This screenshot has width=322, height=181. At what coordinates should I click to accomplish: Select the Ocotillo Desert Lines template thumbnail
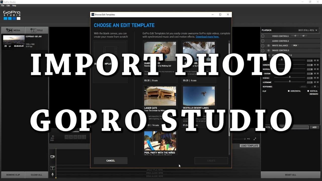point(199,96)
